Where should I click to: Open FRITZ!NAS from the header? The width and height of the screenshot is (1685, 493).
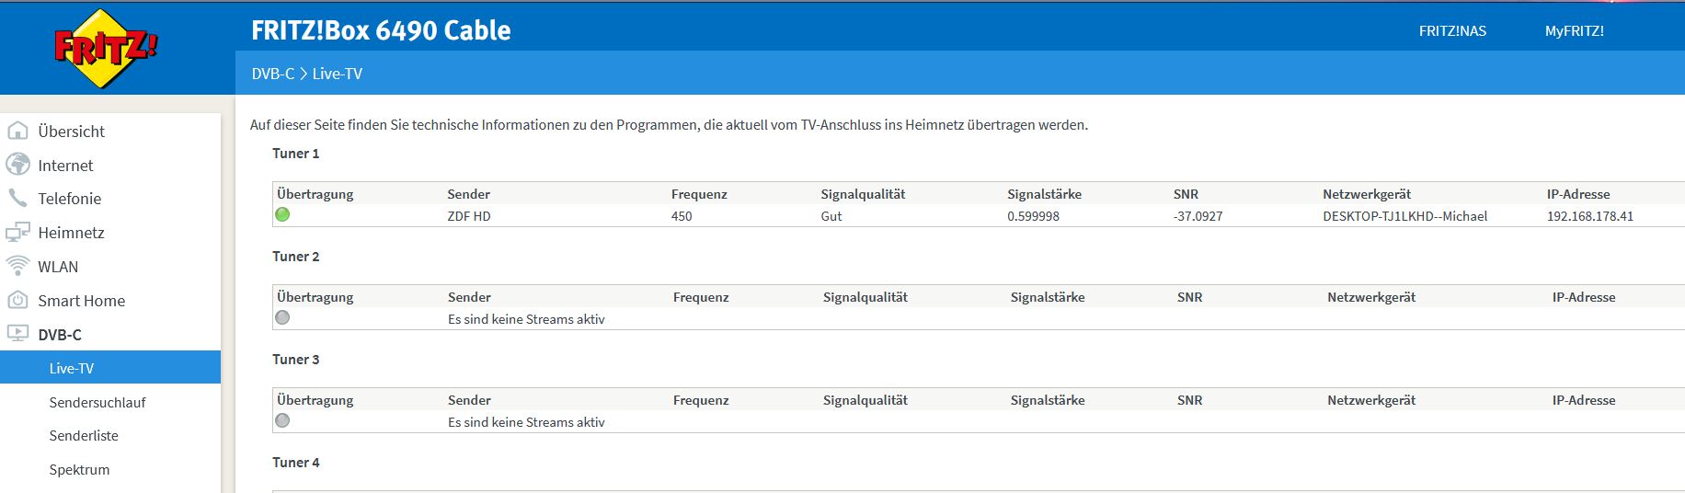[x=1452, y=31]
